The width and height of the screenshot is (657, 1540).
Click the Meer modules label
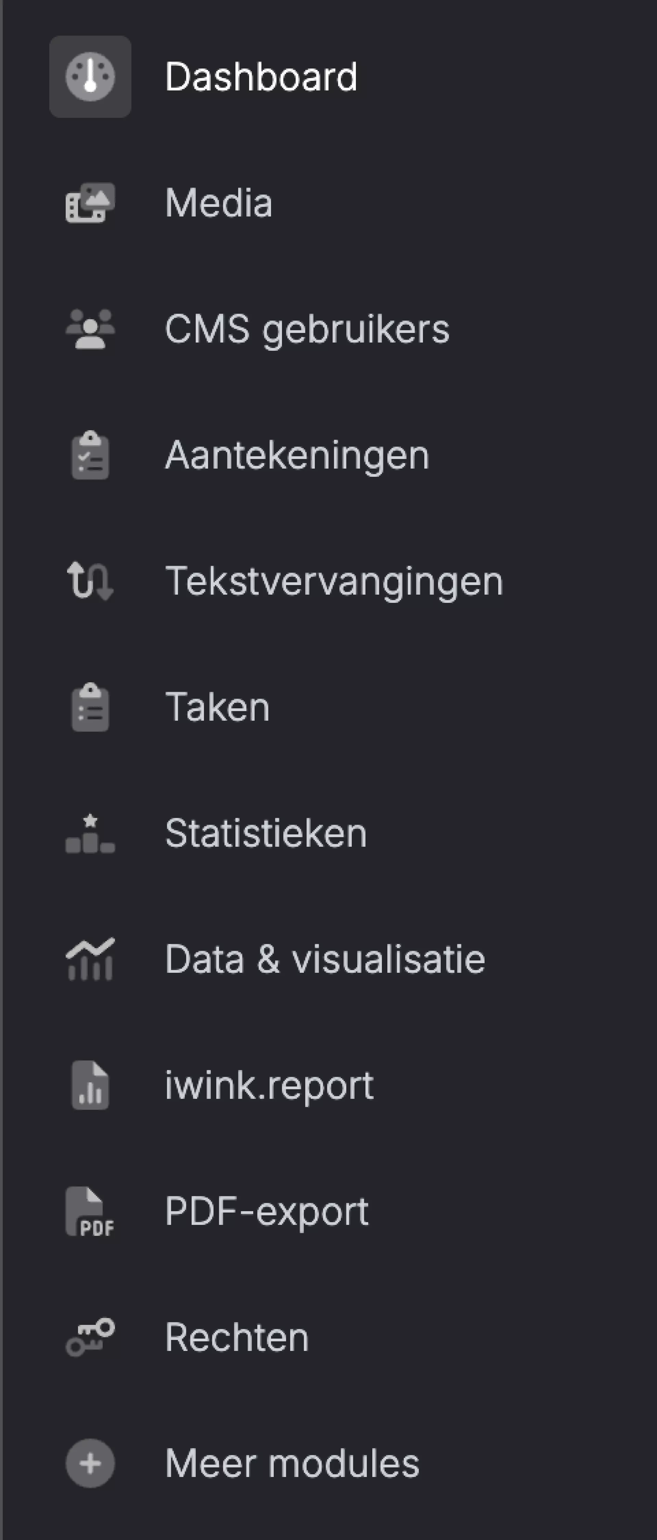click(292, 1464)
